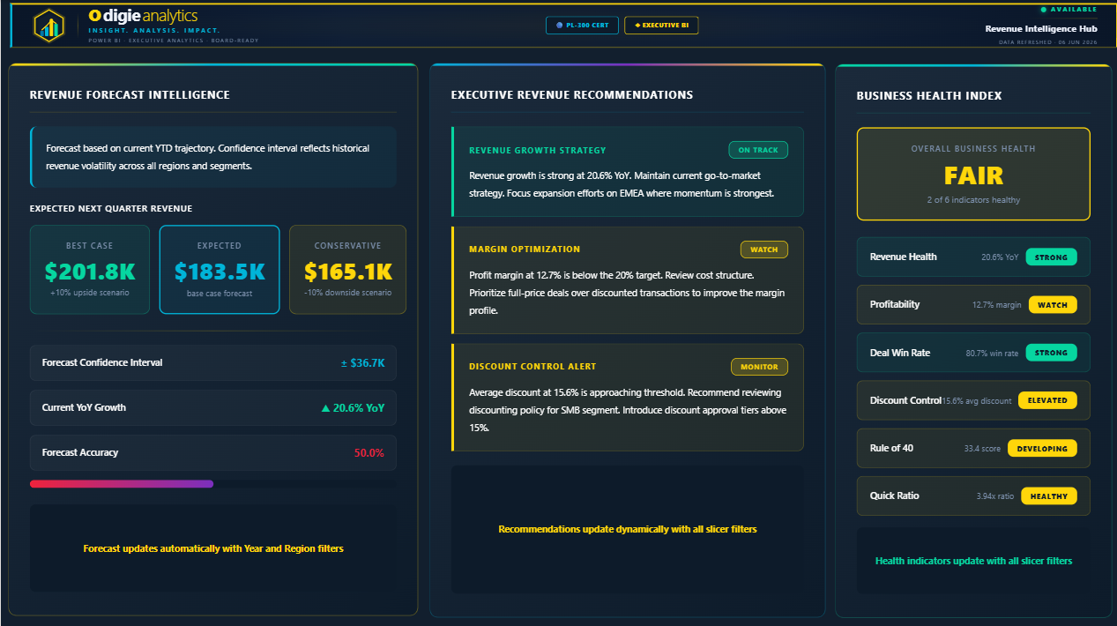Screen dimensions: 1117x626
Task: Click the Health indicators update note
Action: (973, 561)
